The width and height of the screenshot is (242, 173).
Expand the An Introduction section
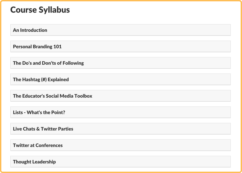pyautogui.click(x=120, y=30)
